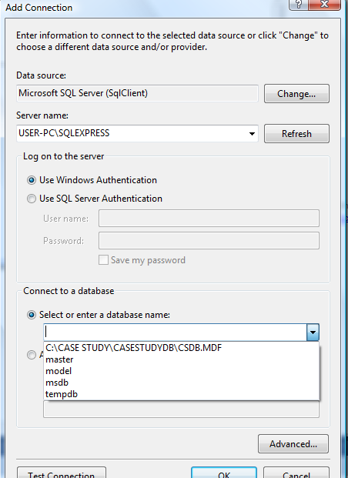Close the Add Connection dialog
Viewport: 348px width, 478px height.
tap(324, 5)
